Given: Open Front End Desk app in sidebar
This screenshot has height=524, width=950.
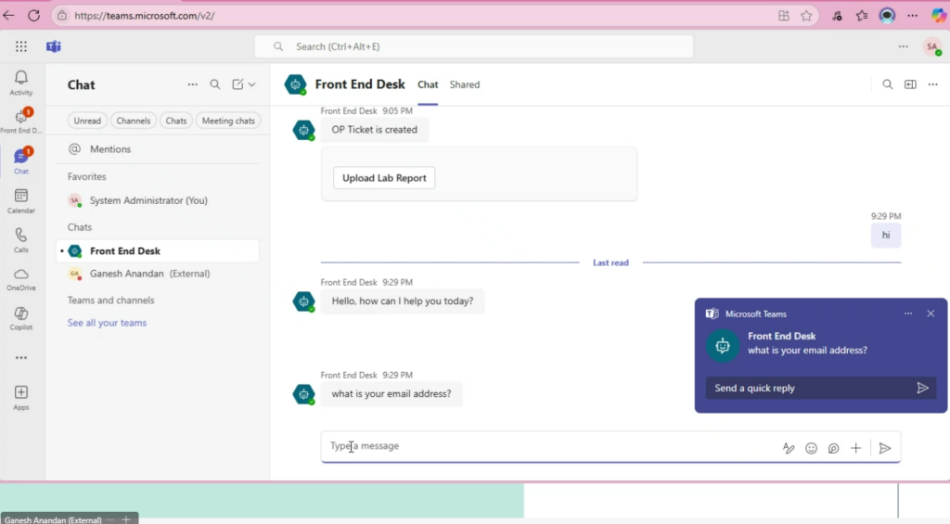Looking at the screenshot, I should coord(21,121).
